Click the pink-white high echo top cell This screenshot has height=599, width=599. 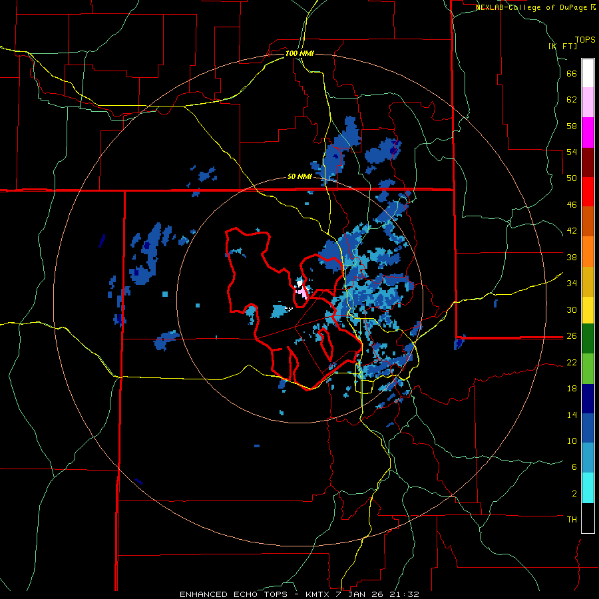pos(301,291)
